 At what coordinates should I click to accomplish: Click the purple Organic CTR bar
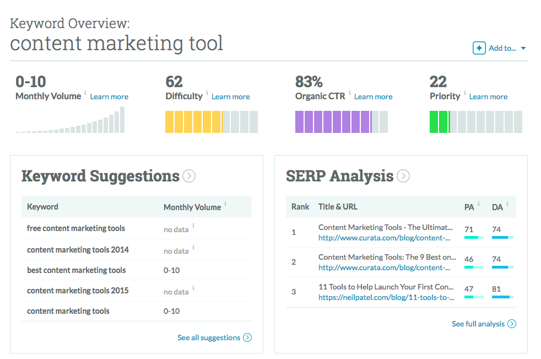click(x=342, y=122)
